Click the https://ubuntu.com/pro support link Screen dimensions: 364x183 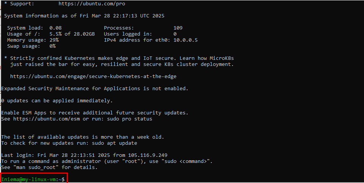click(x=92, y=4)
